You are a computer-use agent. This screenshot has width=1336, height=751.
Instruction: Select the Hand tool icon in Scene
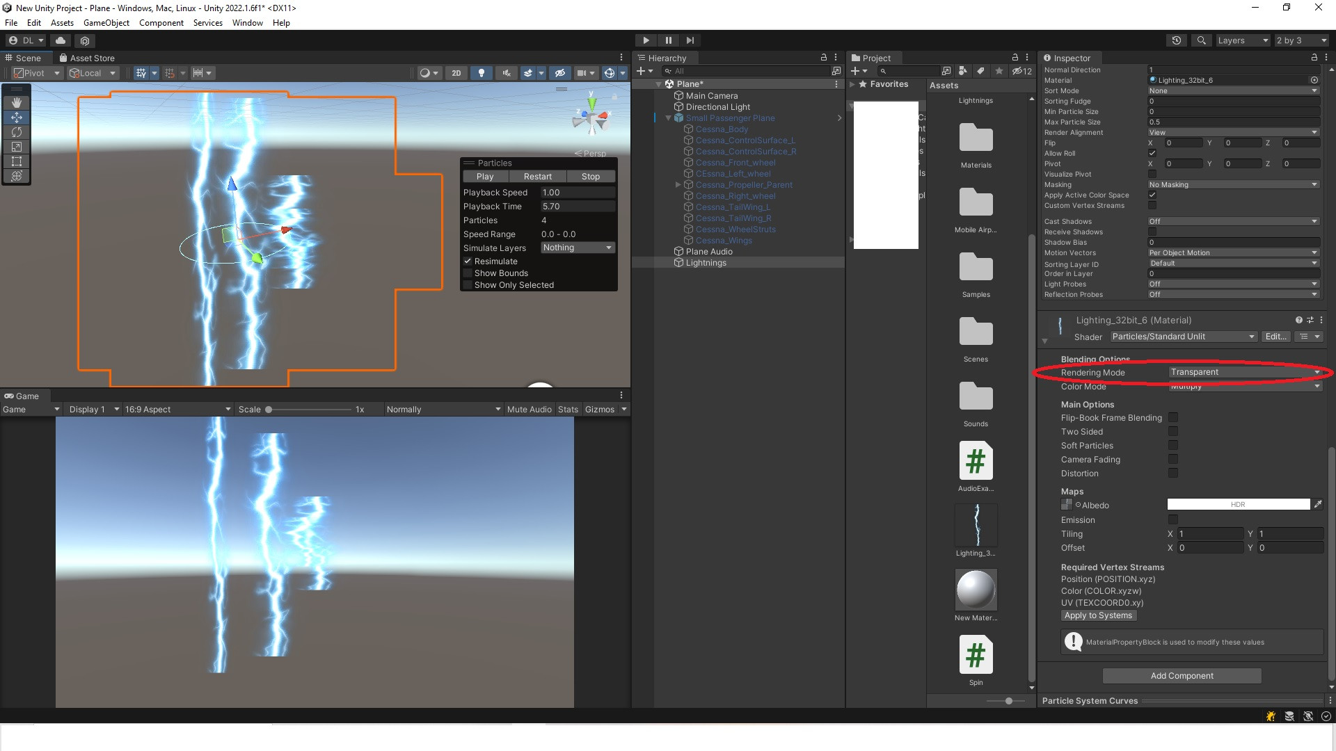(x=15, y=102)
